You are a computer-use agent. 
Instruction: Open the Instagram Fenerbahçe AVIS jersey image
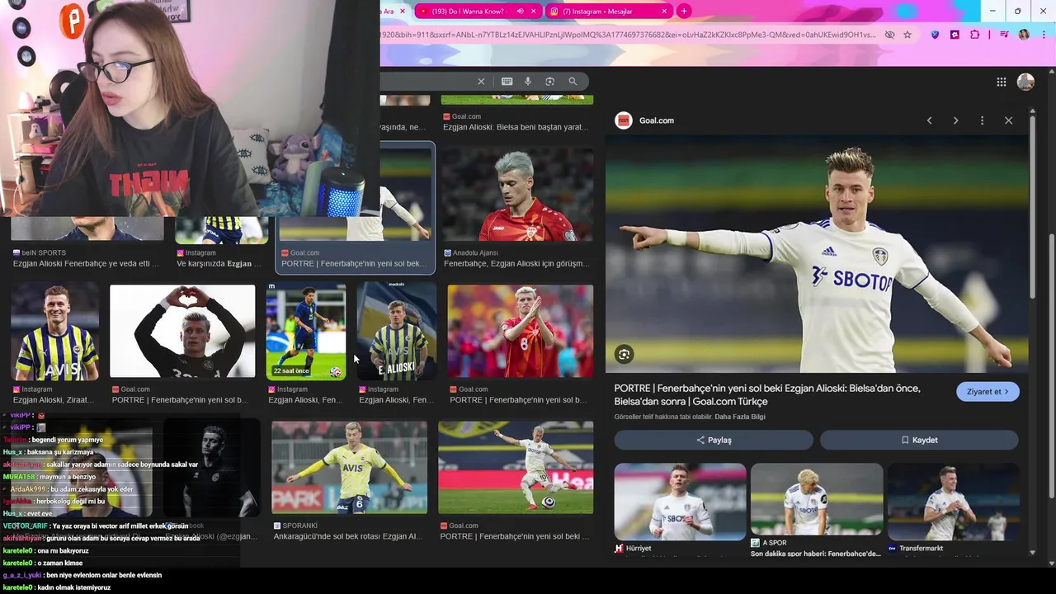point(55,332)
